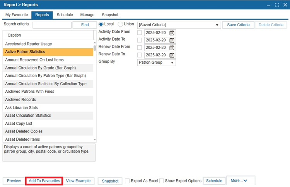The width and height of the screenshot is (290, 187).
Task: Select Asset Circulation Statistics report
Action: point(48,116)
